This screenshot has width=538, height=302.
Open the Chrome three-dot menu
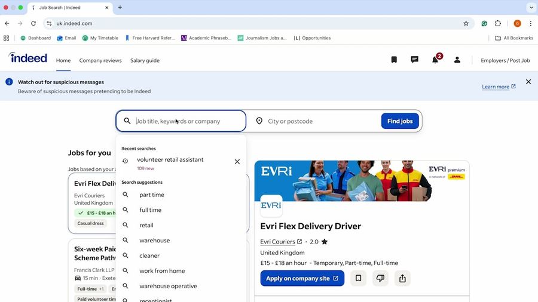pyautogui.click(x=530, y=23)
